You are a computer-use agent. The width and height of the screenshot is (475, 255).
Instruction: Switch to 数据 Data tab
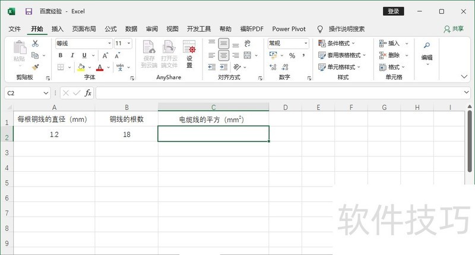[131, 29]
